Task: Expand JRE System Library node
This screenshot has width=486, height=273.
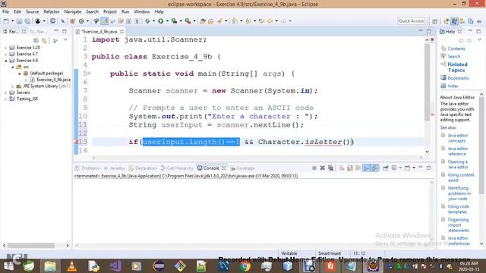Action: 13,86
